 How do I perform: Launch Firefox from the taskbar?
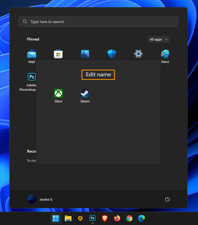[117, 218]
